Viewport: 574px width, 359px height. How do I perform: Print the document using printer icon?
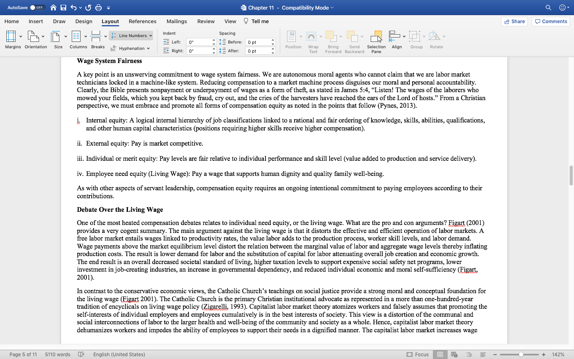(98, 8)
